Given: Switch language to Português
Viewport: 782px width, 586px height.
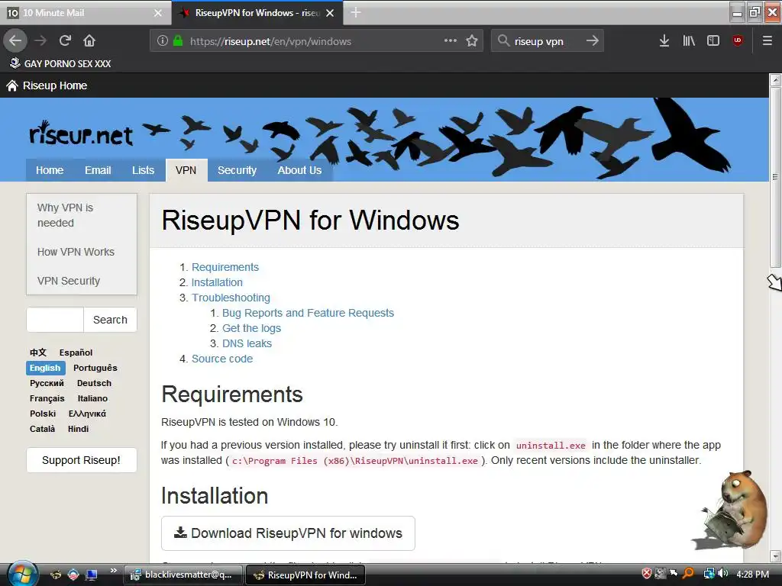Looking at the screenshot, I should (x=95, y=368).
